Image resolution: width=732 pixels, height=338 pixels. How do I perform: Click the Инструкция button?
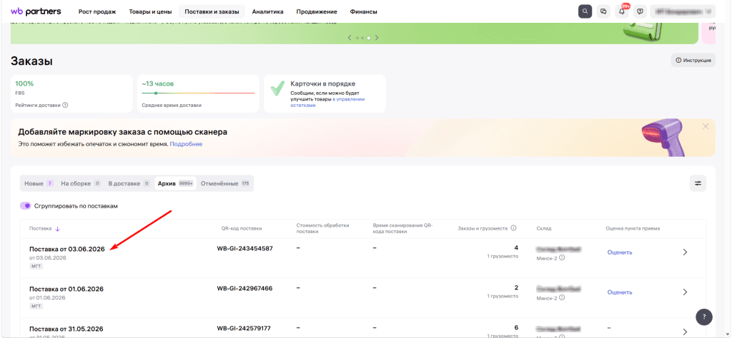(693, 60)
